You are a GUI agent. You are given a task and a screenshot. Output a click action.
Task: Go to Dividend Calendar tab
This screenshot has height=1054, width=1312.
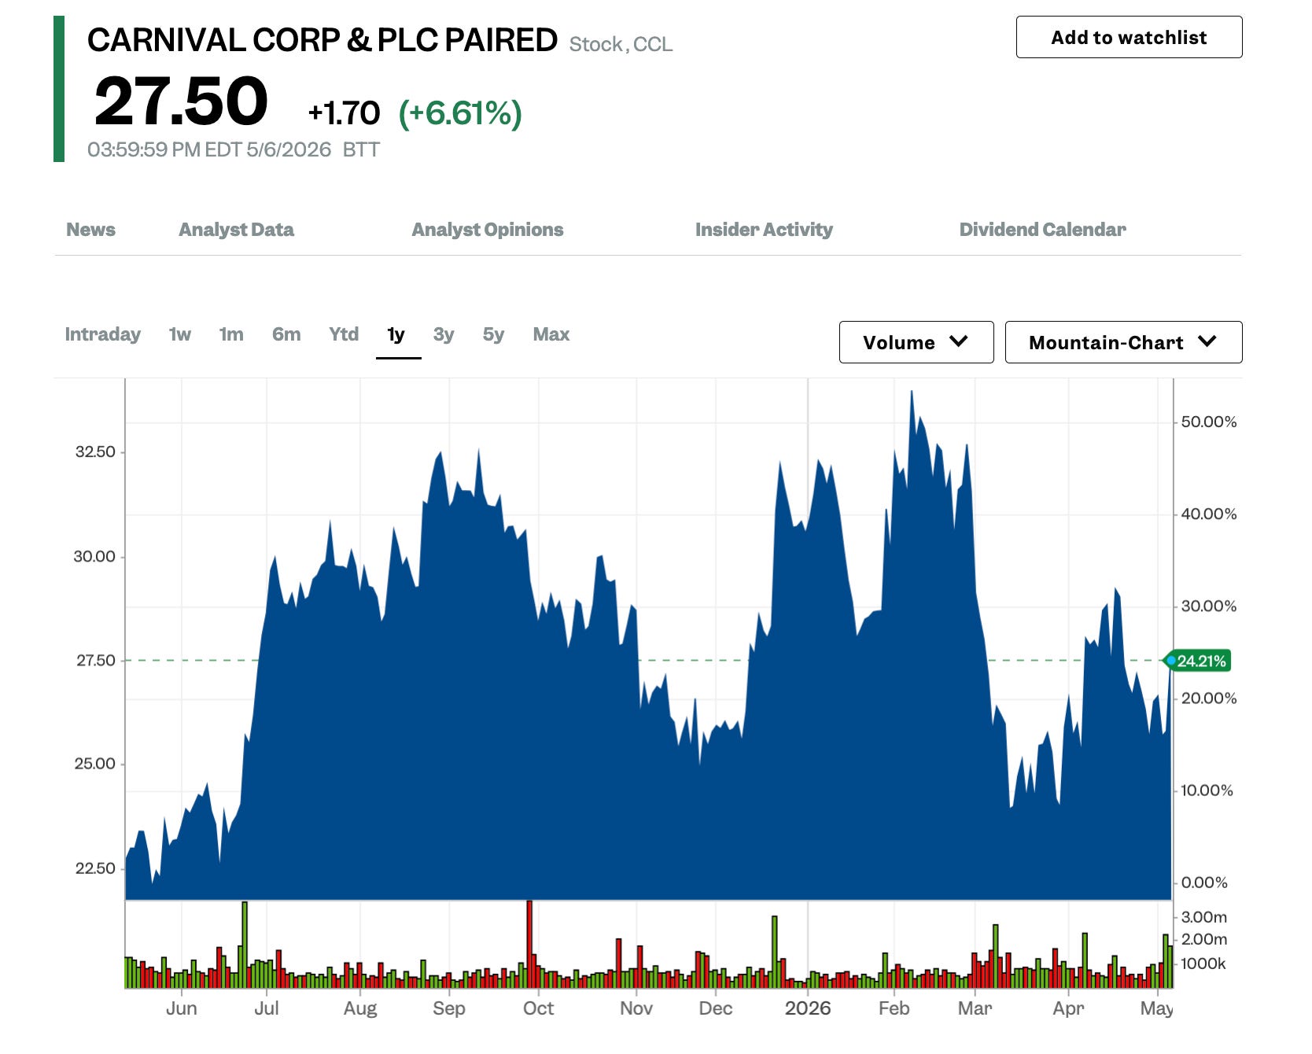click(1043, 230)
